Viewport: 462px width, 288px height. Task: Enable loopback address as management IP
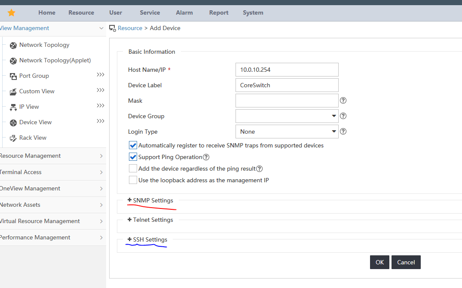(x=133, y=180)
